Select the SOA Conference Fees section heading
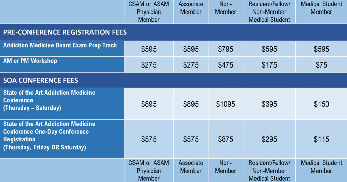 click(x=41, y=81)
